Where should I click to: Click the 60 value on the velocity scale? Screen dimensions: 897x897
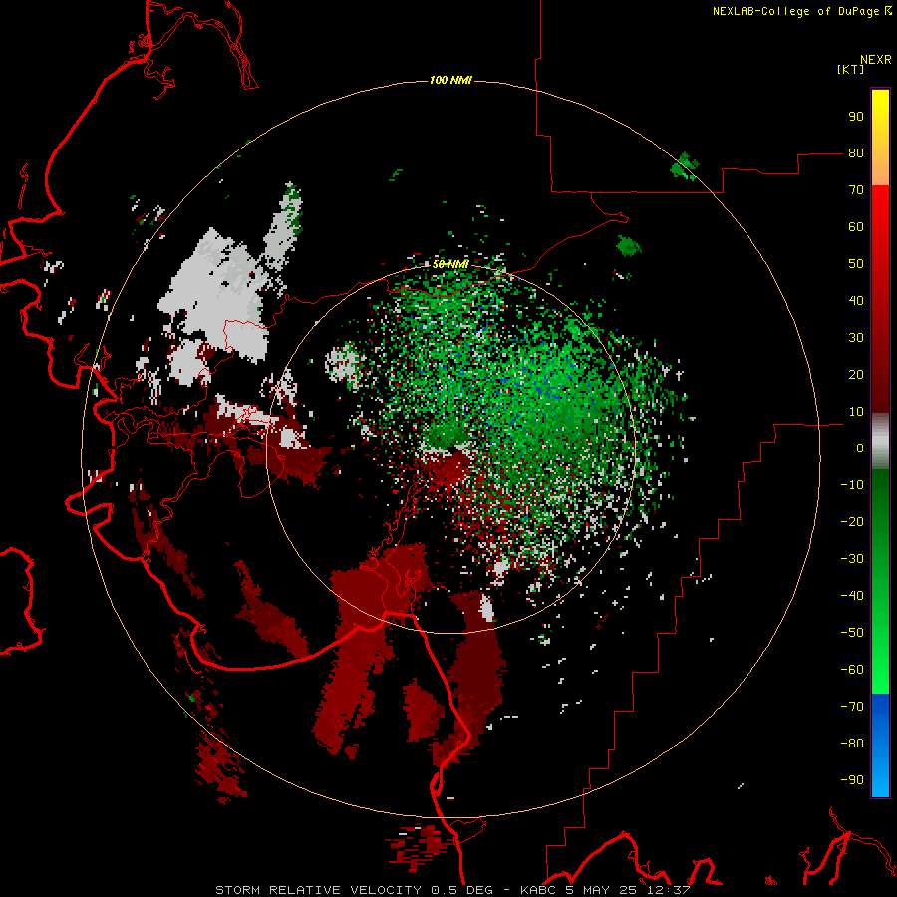click(x=856, y=227)
